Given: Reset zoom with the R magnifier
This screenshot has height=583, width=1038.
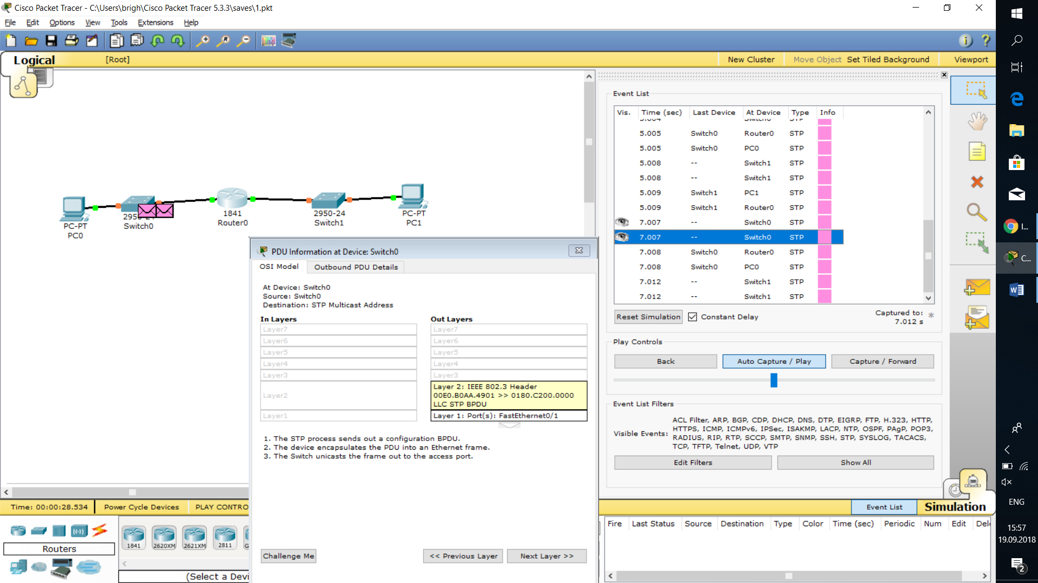Looking at the screenshot, I should tap(223, 41).
